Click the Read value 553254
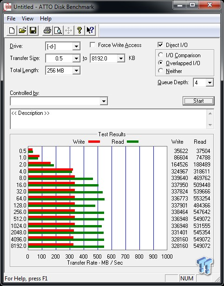 point(202,198)
